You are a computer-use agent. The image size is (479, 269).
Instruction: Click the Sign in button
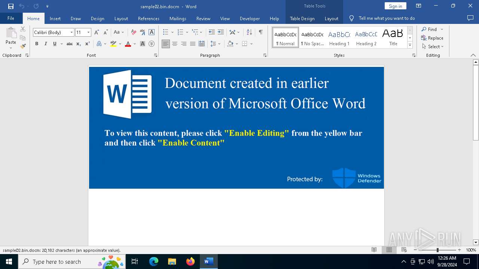(x=395, y=6)
